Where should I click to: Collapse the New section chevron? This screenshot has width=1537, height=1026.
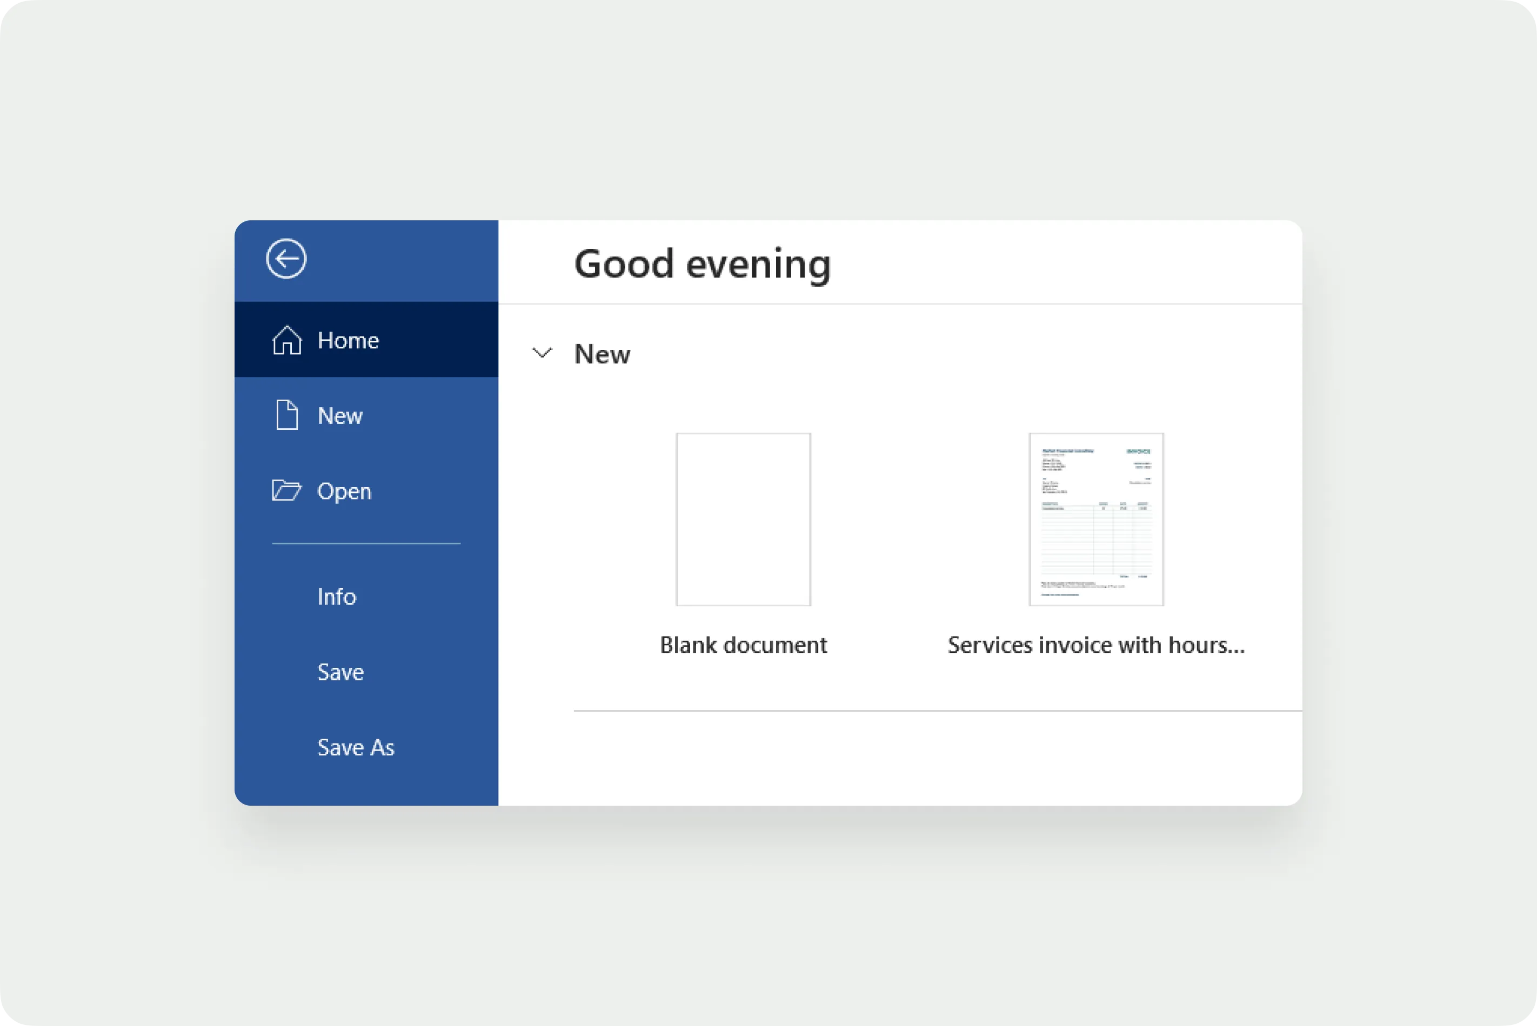coord(542,353)
